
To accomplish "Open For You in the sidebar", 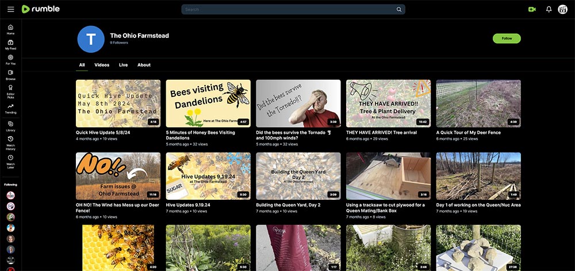I will click(10, 60).
